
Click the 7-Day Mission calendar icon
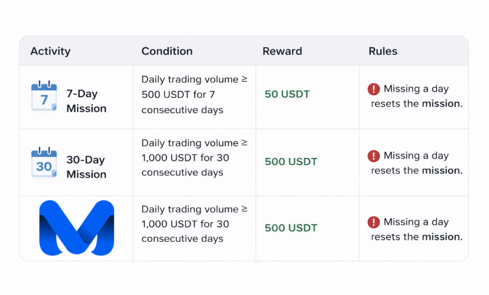(x=44, y=97)
